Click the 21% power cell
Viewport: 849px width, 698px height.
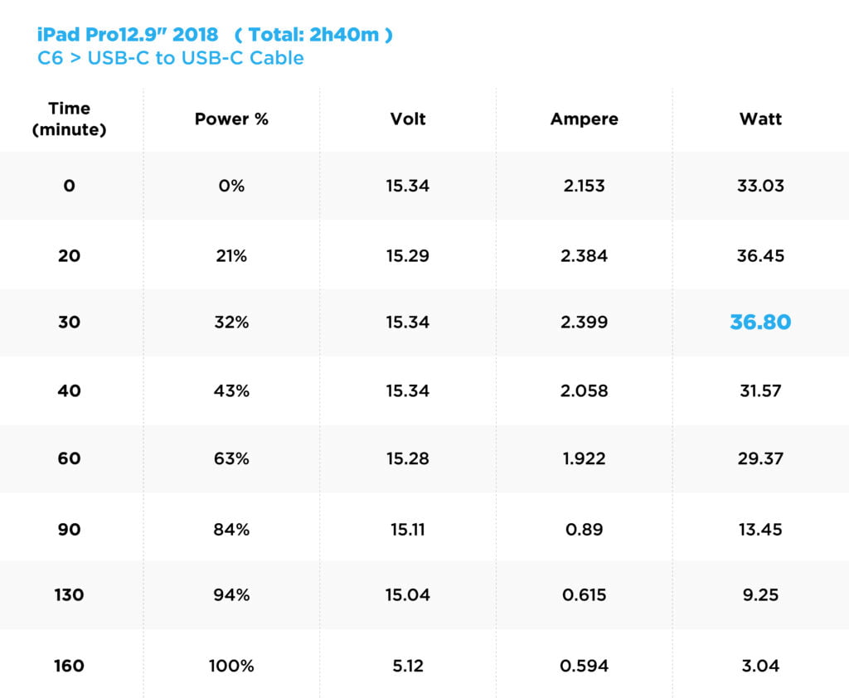[x=231, y=256]
